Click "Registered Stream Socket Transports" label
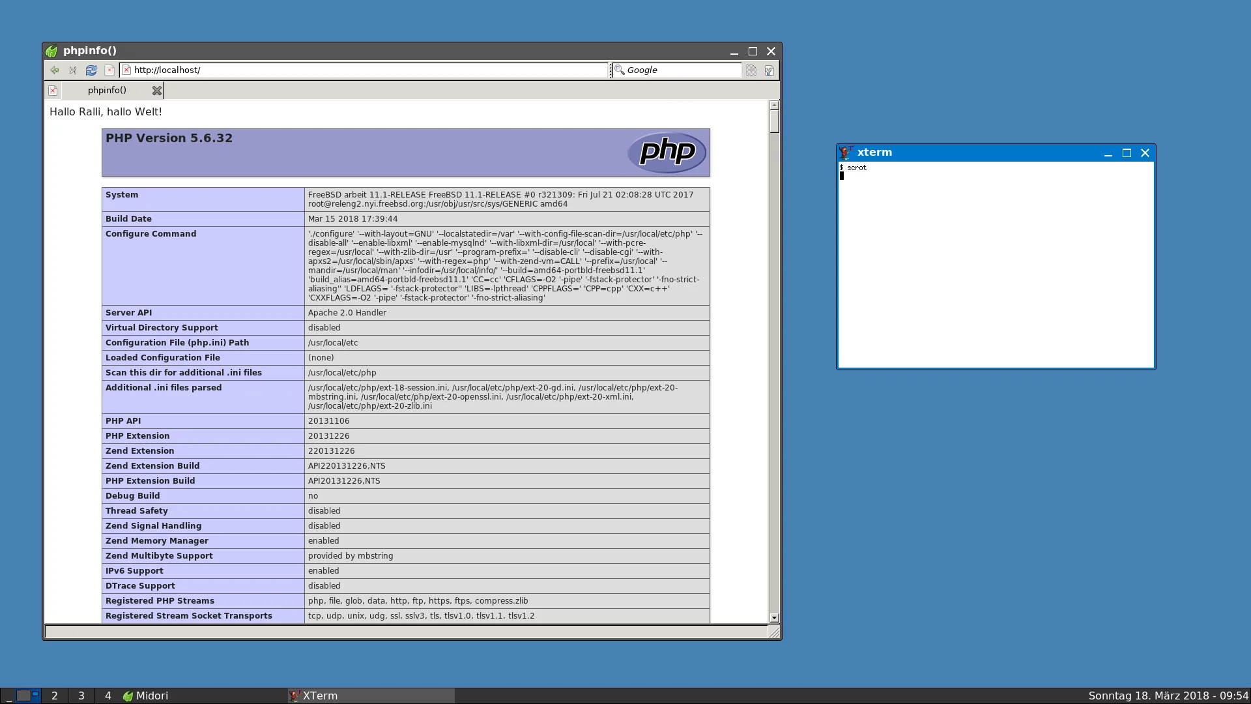Image resolution: width=1251 pixels, height=704 pixels. [x=189, y=616]
